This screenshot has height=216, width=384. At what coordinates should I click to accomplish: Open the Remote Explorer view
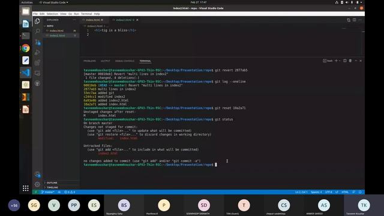tap(37, 73)
